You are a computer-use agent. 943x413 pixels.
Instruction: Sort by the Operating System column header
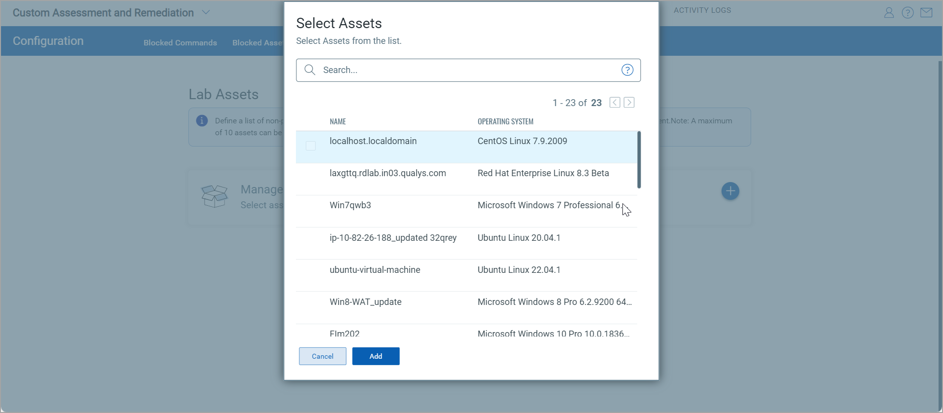tap(505, 121)
